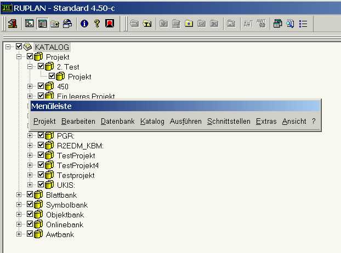Click the form with arrow toolbar icon
Viewport: 341px width, 253px height.
point(55,24)
